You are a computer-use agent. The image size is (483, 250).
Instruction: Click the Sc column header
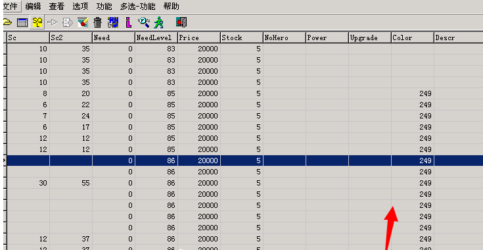[28, 37]
